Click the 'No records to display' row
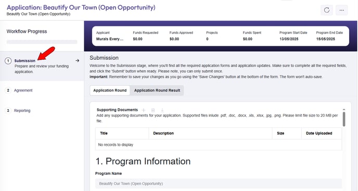Image resolution: width=358 pixels, height=191 pixels. (219, 145)
